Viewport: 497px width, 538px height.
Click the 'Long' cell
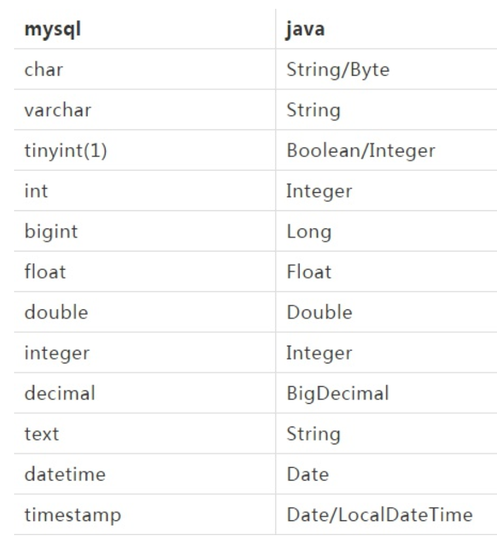(x=309, y=231)
